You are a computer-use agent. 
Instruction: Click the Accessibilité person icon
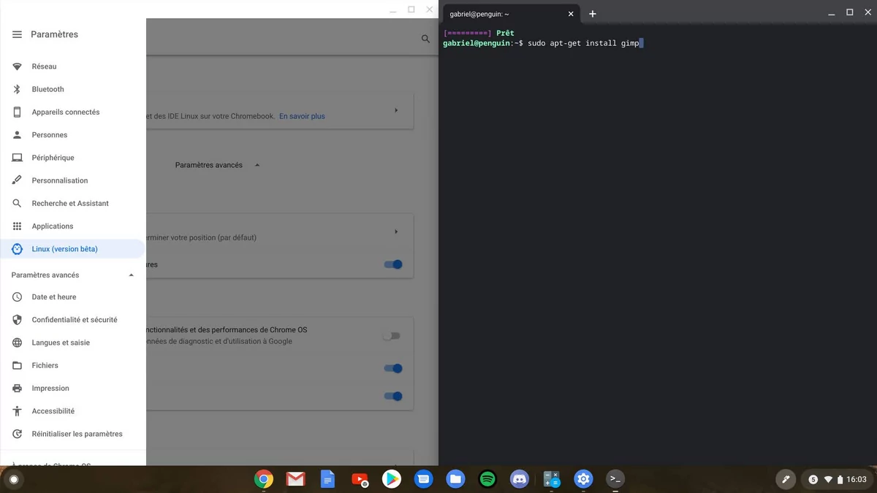click(x=17, y=411)
